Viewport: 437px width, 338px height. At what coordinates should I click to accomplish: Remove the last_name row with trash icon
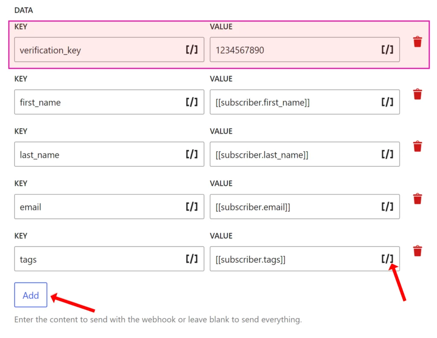coord(417,146)
